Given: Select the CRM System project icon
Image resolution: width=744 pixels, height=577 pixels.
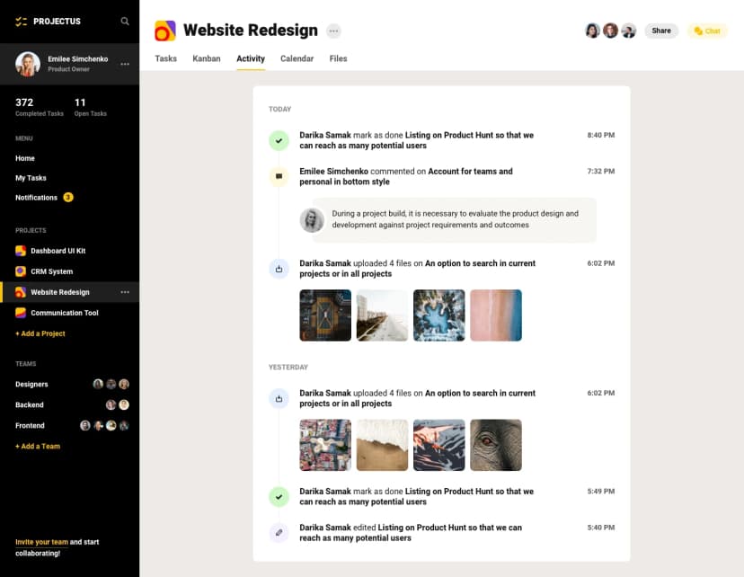Looking at the screenshot, I should click(x=21, y=271).
